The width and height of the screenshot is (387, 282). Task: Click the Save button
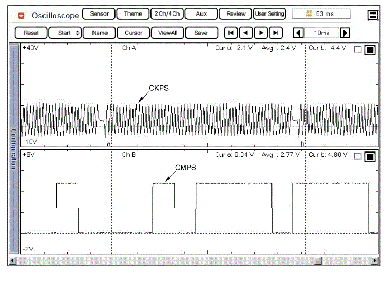click(x=200, y=33)
